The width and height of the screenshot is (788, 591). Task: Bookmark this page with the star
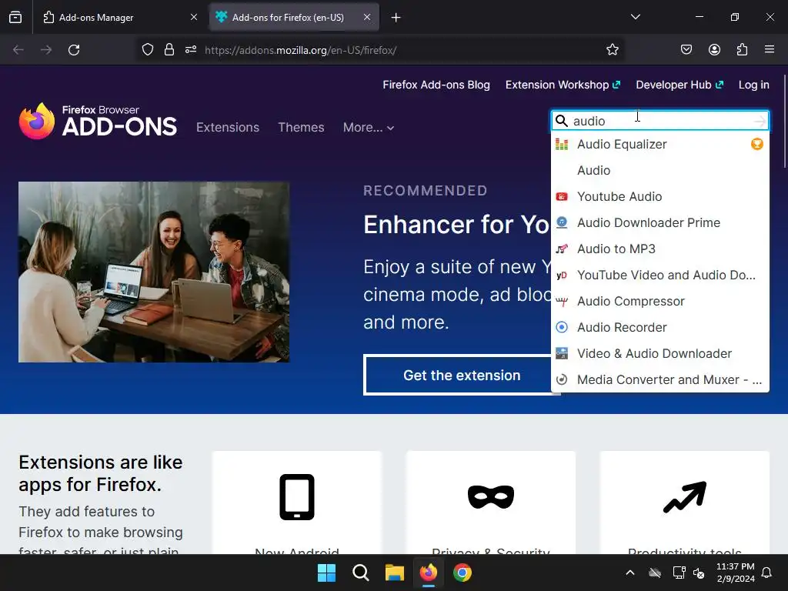(x=612, y=50)
